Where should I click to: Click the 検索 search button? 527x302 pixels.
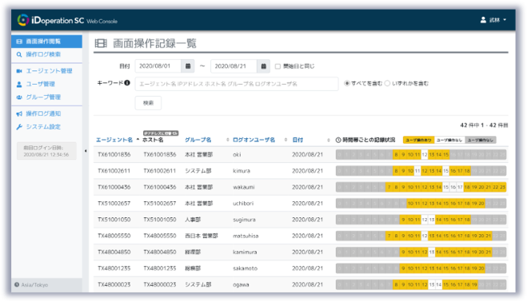pos(148,103)
